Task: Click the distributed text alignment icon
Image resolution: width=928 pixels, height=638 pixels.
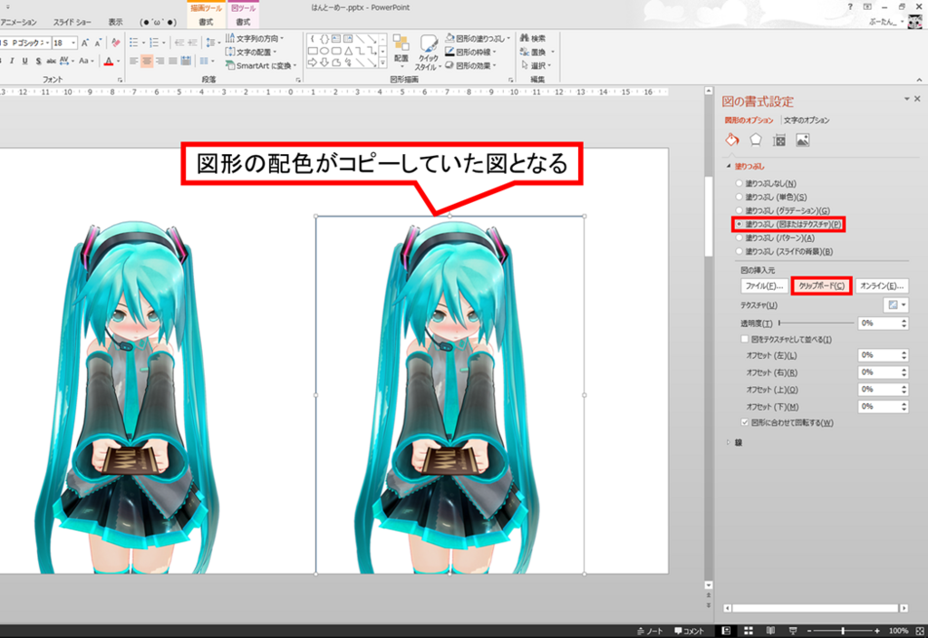Action: click(x=186, y=61)
